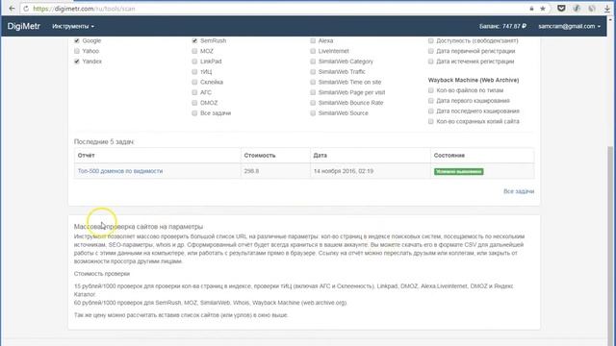
Task: Tick the тИЦ checkbox
Action: pos(194,72)
